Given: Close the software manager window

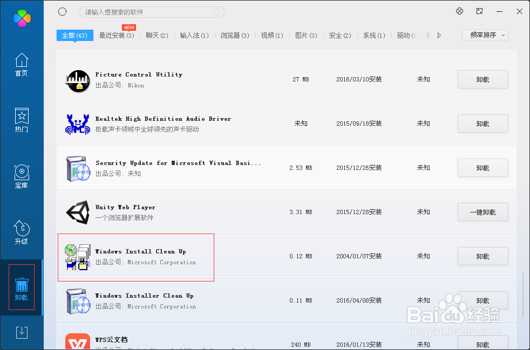Looking at the screenshot, I should (520, 11).
